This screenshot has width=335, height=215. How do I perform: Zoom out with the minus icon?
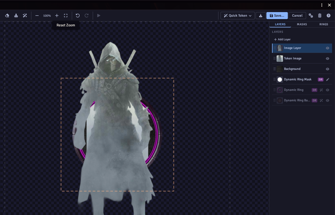pyautogui.click(x=37, y=16)
